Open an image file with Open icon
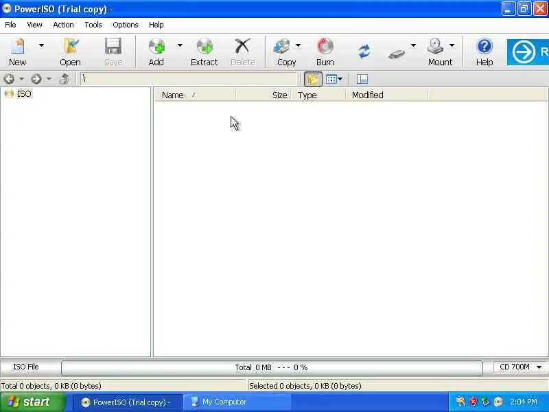This screenshot has width=549, height=412. (71, 46)
